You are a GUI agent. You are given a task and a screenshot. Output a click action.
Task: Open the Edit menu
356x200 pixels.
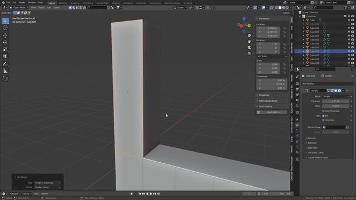coord(14,2)
